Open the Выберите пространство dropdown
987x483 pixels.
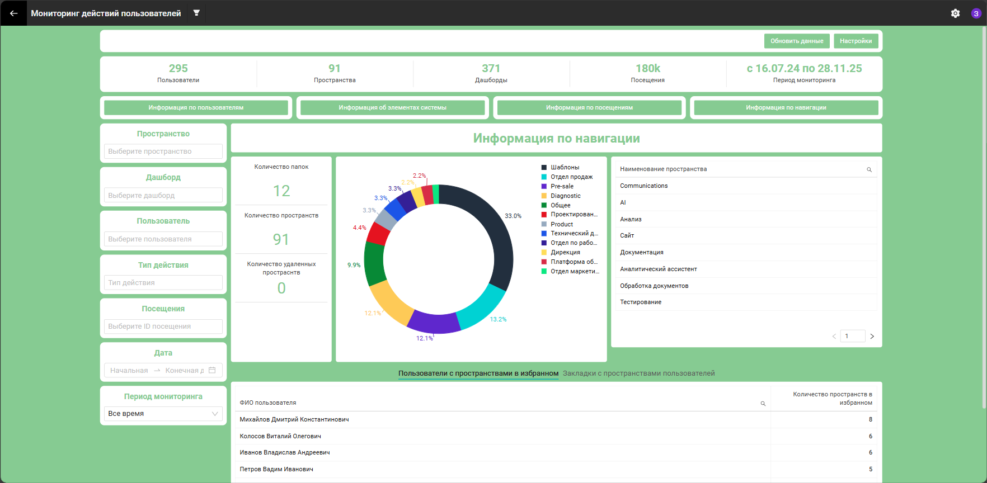pyautogui.click(x=163, y=151)
